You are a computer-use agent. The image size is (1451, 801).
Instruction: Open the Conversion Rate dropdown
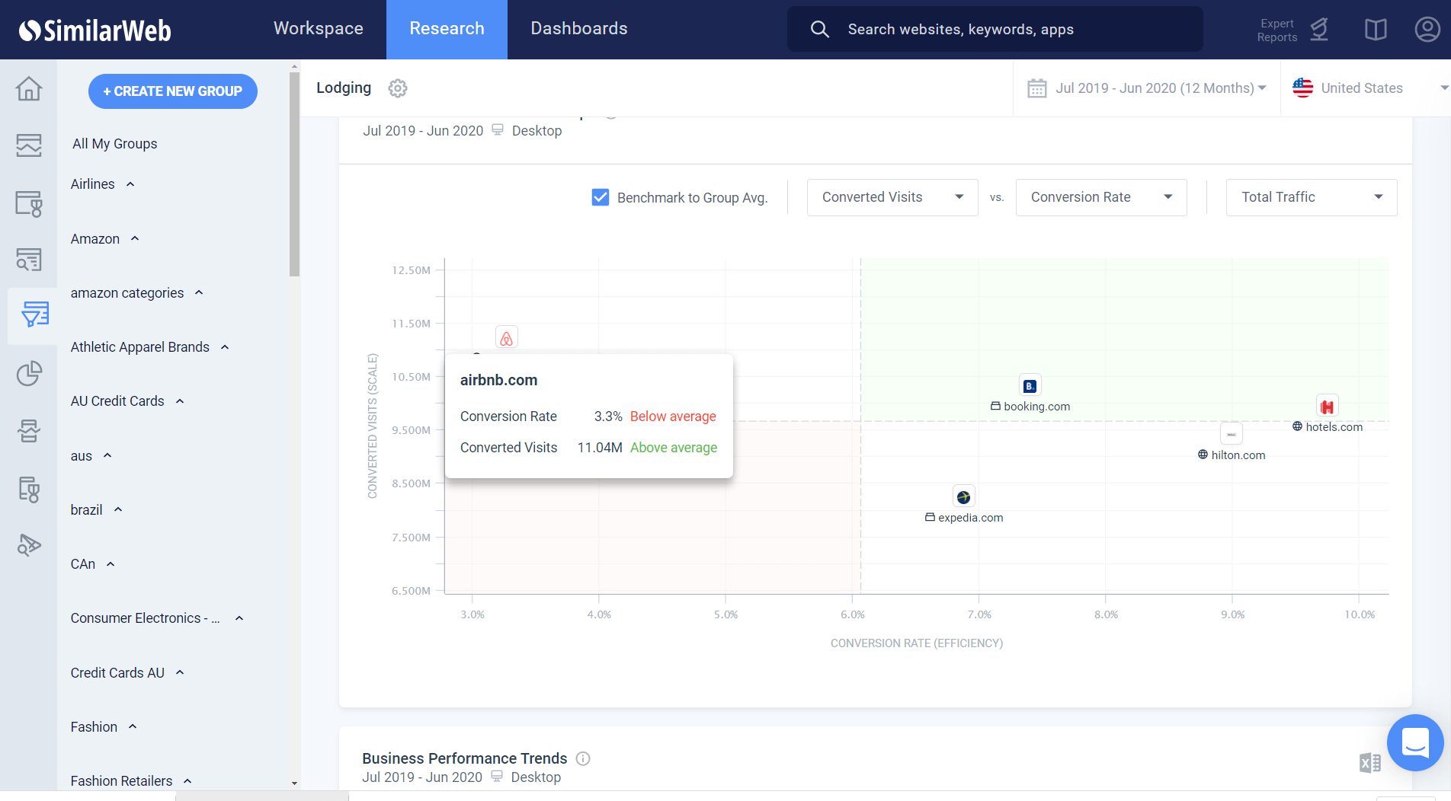[x=1101, y=197]
